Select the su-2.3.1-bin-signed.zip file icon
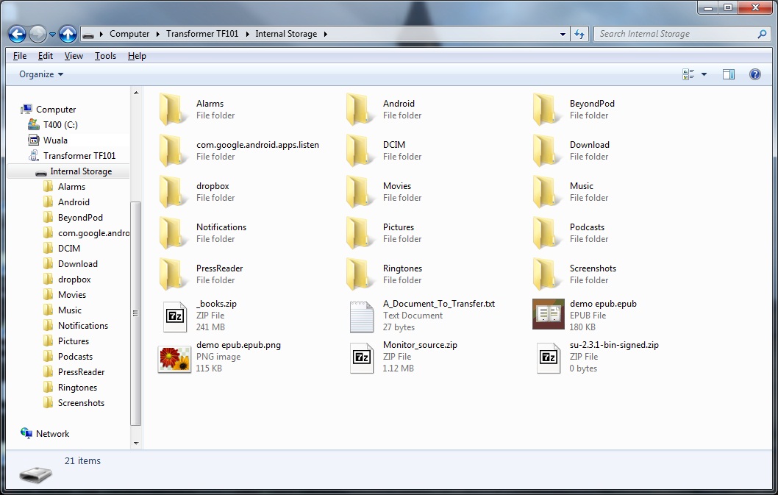Image resolution: width=778 pixels, height=495 pixels. coord(548,357)
